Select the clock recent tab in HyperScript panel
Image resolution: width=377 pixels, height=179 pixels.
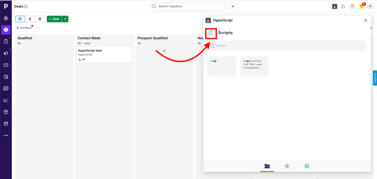point(307,166)
